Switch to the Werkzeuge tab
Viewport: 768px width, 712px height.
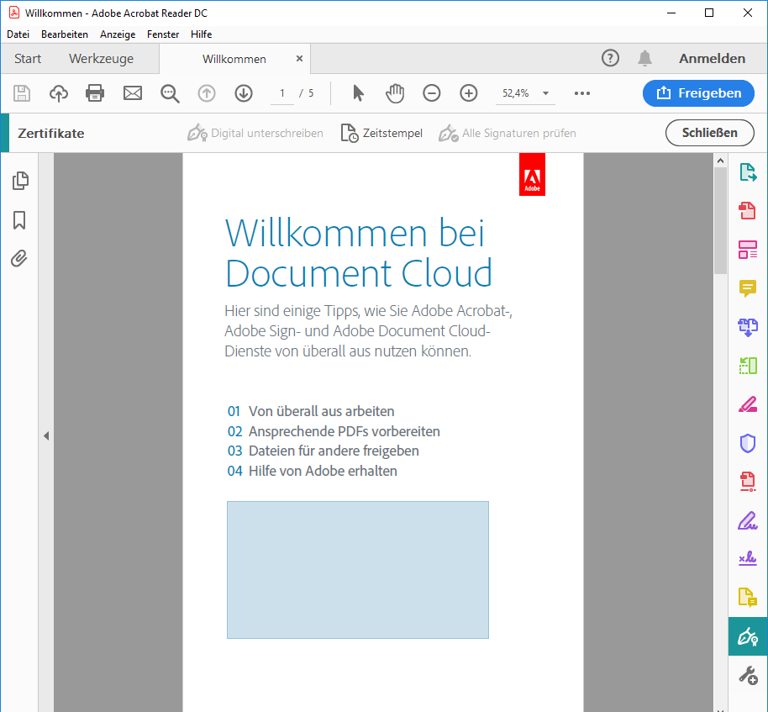(x=101, y=59)
